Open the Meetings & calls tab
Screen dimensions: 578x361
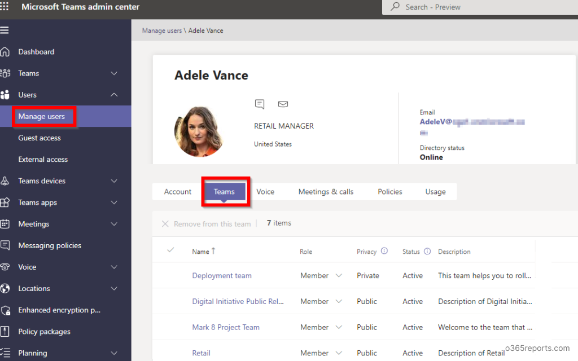326,191
